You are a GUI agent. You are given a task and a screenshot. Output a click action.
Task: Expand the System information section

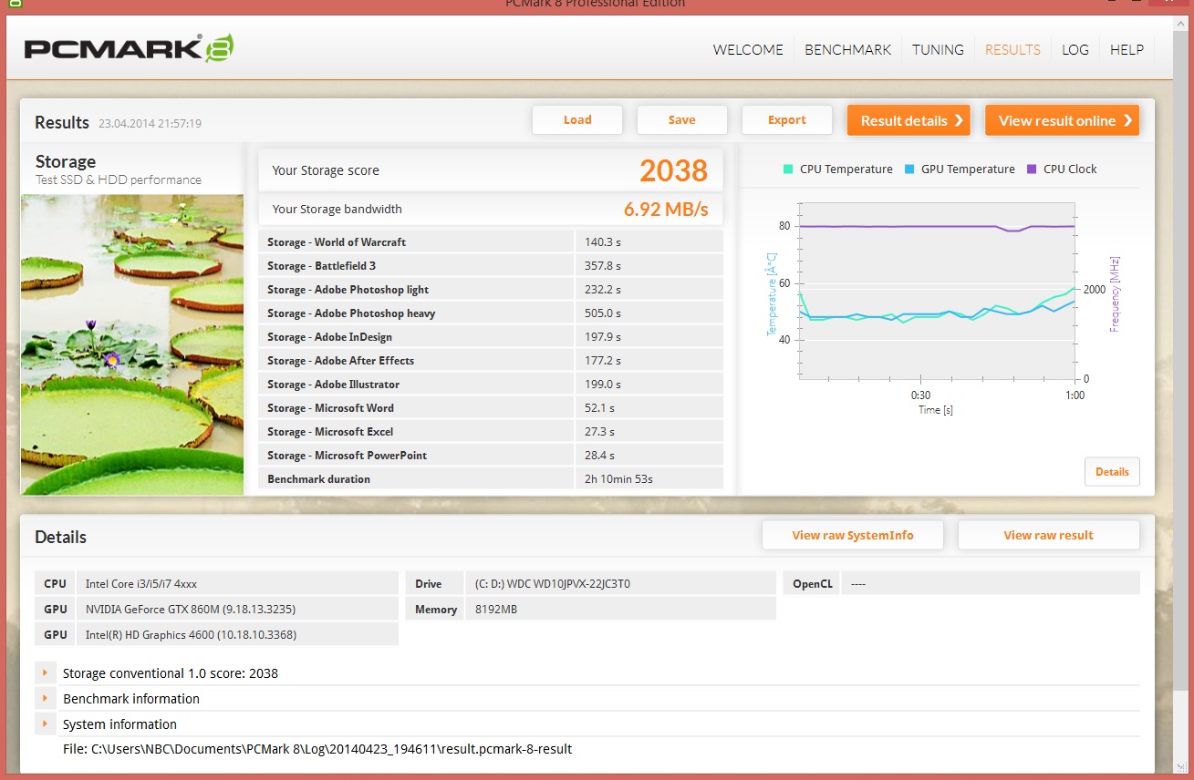[x=44, y=724]
